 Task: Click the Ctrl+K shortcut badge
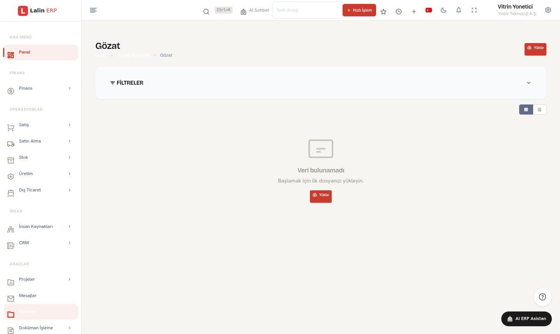coord(224,10)
